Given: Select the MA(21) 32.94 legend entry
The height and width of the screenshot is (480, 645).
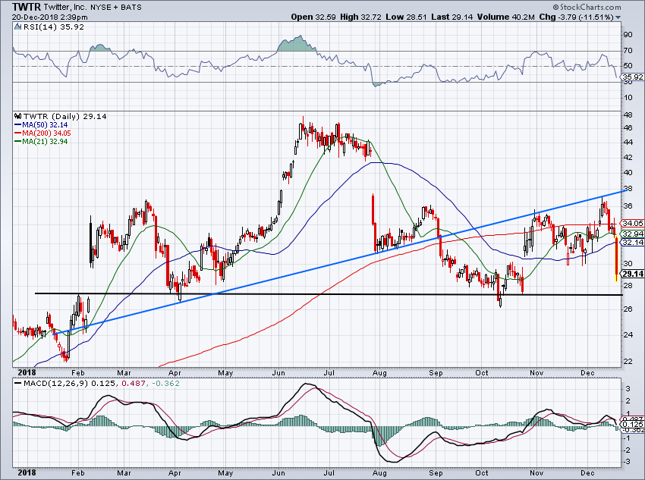Looking at the screenshot, I should tap(41, 141).
